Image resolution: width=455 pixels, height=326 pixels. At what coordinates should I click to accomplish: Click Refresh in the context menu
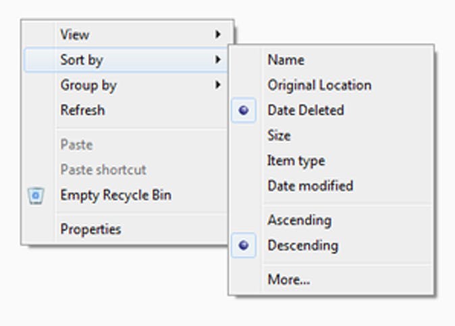coord(82,110)
